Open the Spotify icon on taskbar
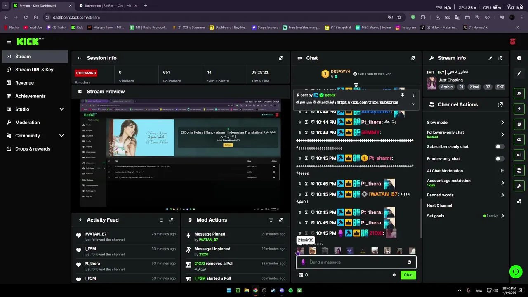528x297 pixels. point(290,290)
